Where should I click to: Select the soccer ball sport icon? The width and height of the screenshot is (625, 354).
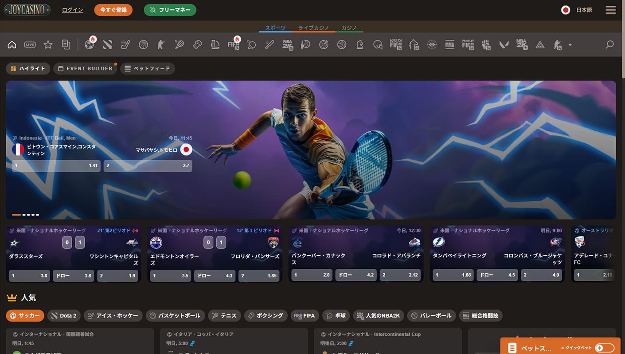[x=90, y=44]
